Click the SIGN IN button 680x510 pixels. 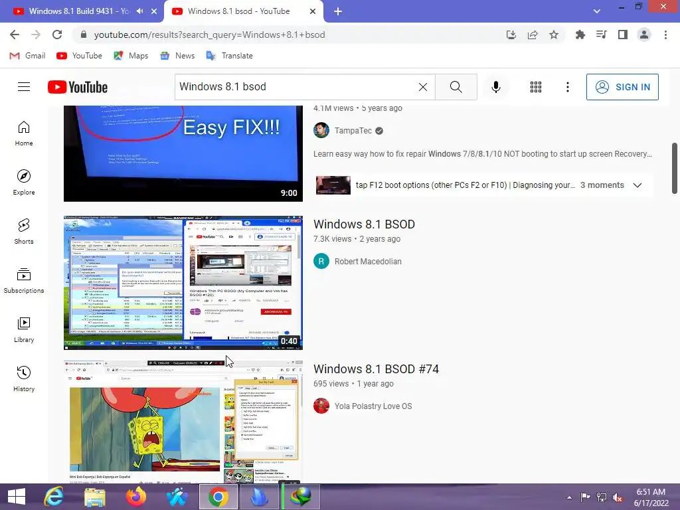(622, 87)
